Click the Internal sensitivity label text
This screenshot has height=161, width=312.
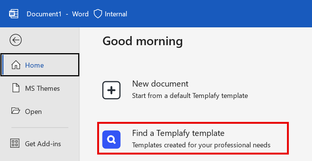(x=116, y=14)
